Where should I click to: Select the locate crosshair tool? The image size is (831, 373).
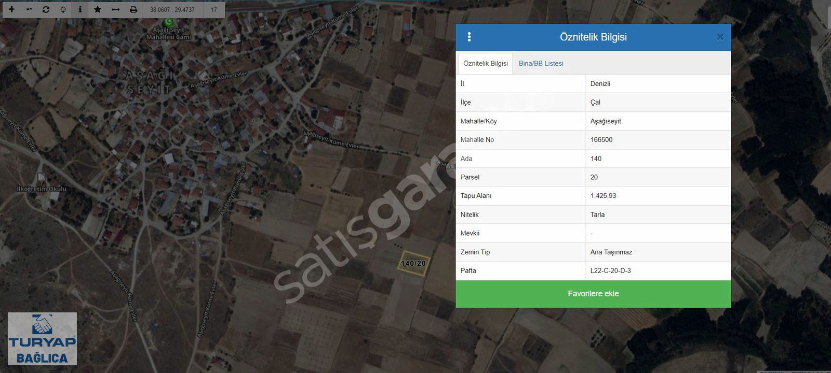(x=63, y=10)
